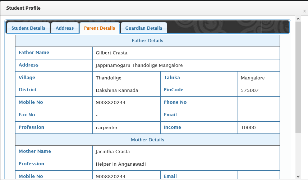
Task: Switch to the Student Details tab
Action: coord(28,28)
